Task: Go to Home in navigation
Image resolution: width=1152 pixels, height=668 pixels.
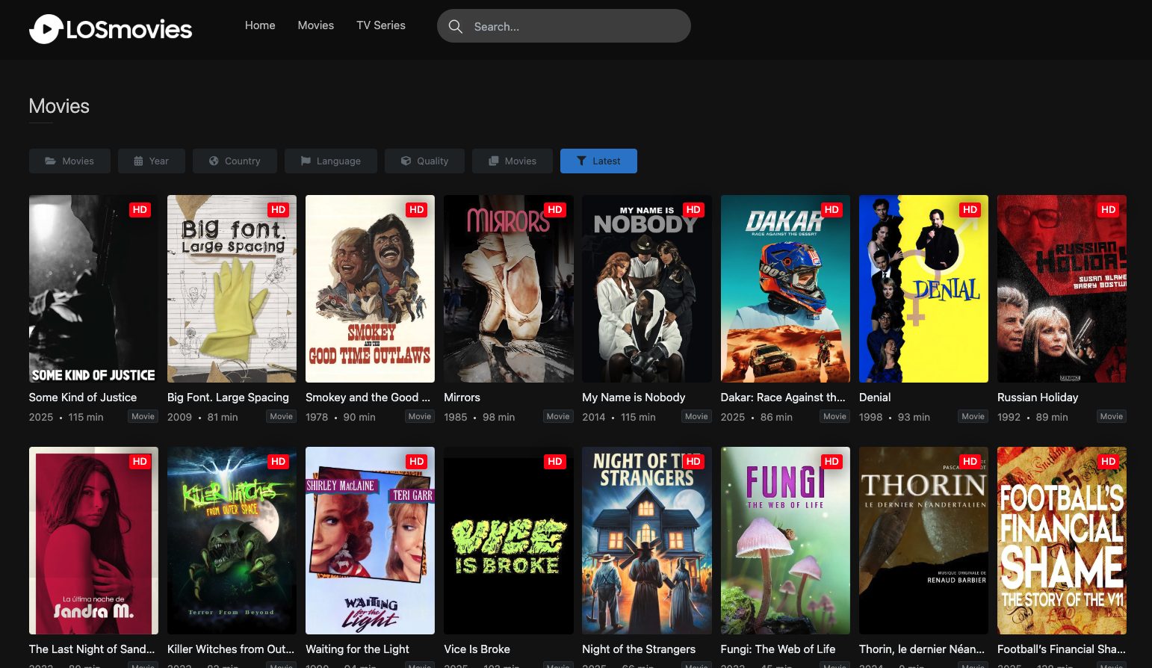Action: [260, 25]
